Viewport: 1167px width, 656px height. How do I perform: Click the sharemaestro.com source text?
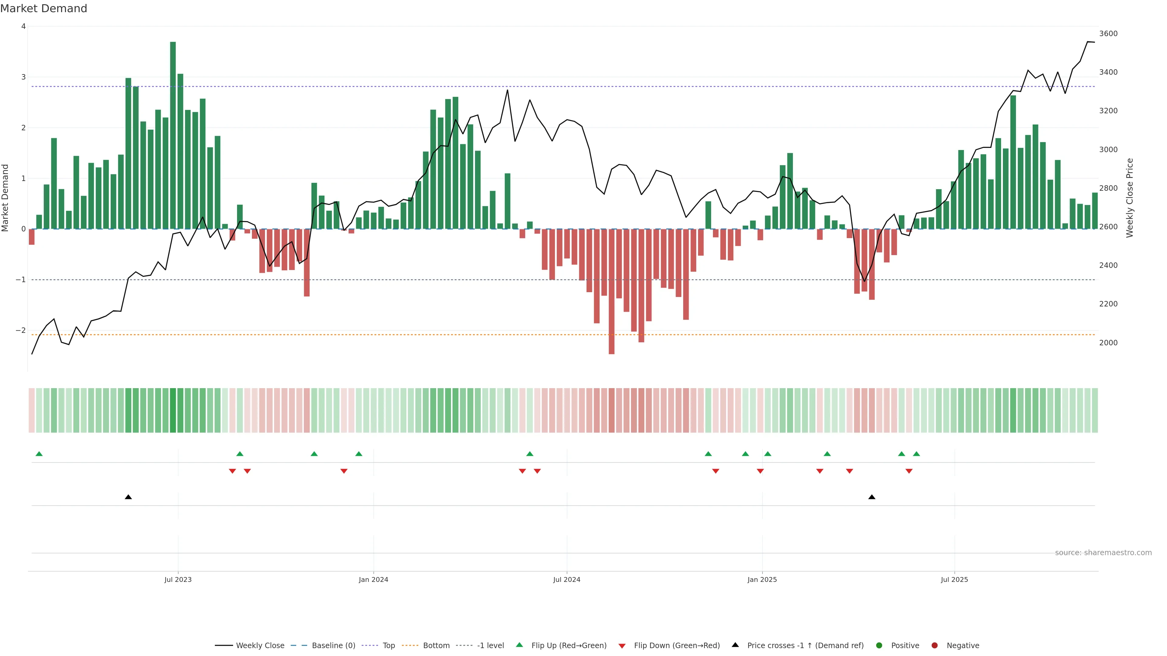pos(1103,553)
